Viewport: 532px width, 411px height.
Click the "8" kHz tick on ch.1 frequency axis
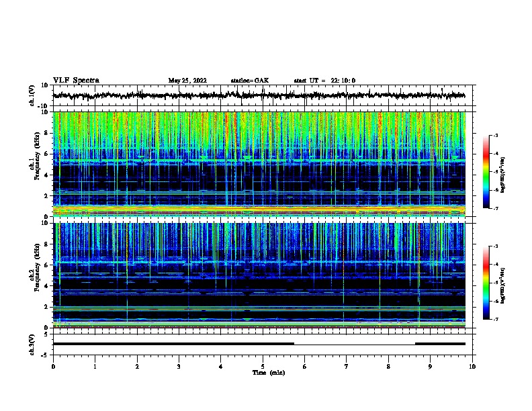46,133
